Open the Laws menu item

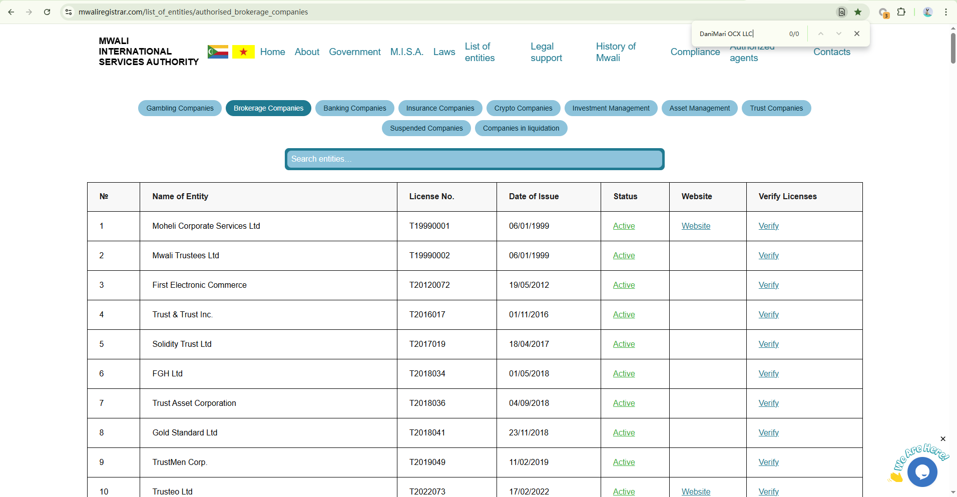444,52
